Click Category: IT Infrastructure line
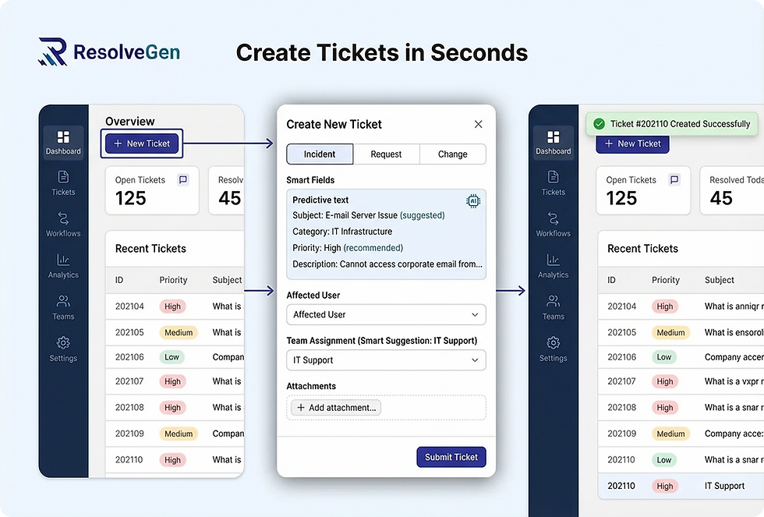The width and height of the screenshot is (764, 517). point(342,232)
